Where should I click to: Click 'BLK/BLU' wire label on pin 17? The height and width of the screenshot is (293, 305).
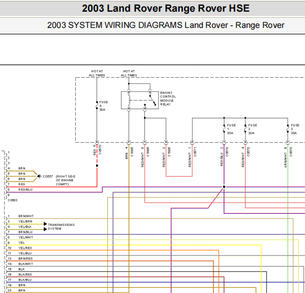25,280
